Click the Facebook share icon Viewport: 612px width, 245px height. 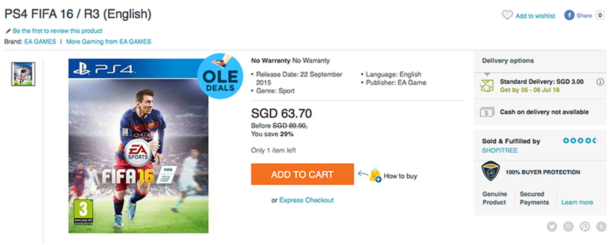click(569, 15)
